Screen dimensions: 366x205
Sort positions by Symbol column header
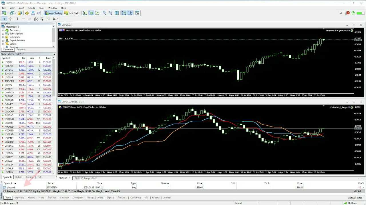[8, 183]
